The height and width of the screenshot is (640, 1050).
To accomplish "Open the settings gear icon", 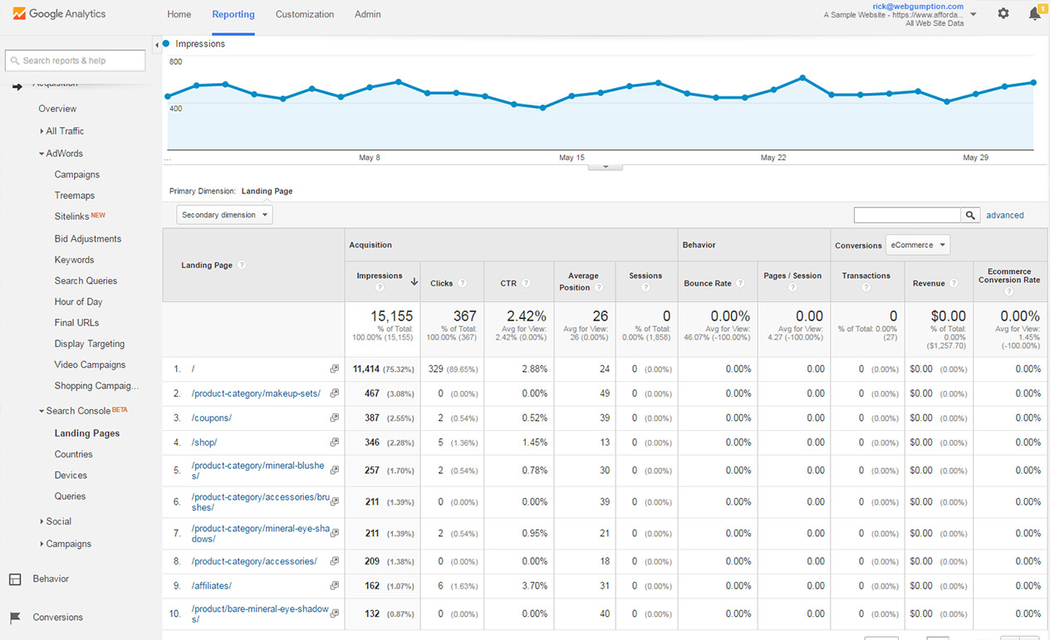I will [x=1003, y=13].
